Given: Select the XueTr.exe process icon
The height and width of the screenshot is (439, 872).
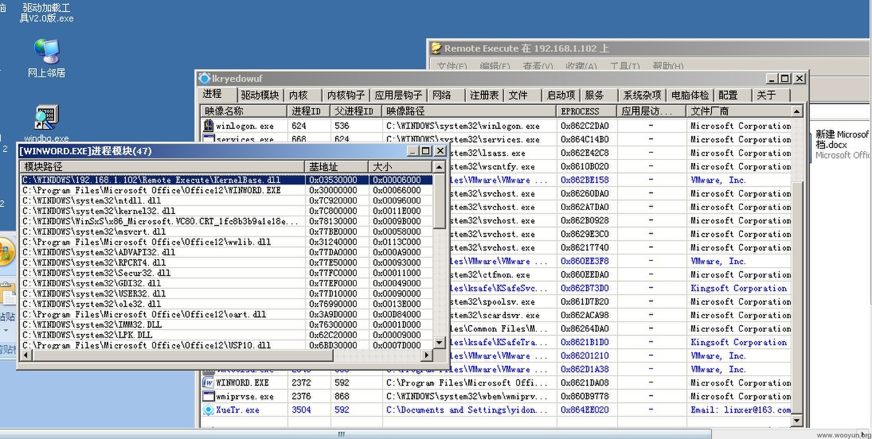Looking at the screenshot, I should pyautogui.click(x=208, y=410).
